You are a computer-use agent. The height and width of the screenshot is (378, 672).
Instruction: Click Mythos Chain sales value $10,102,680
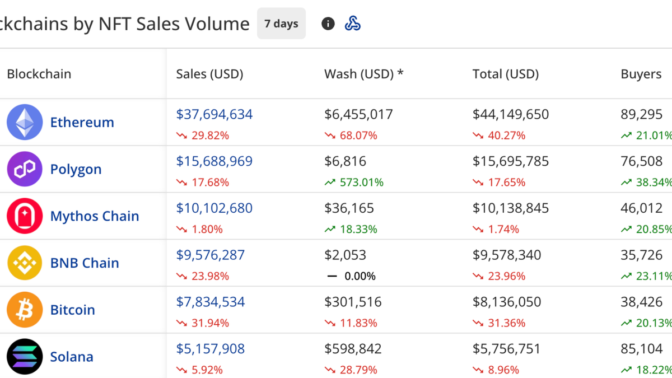pos(214,208)
